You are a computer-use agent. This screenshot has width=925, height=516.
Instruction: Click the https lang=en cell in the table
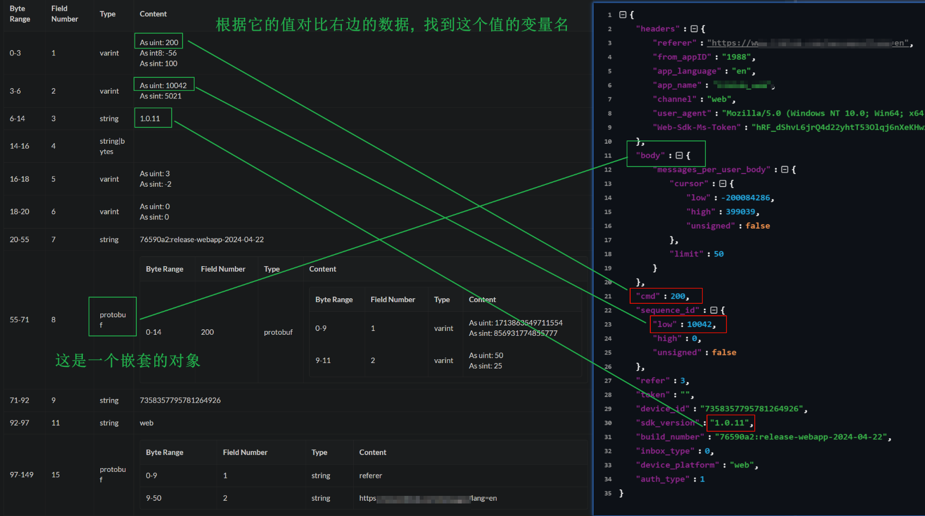click(428, 498)
